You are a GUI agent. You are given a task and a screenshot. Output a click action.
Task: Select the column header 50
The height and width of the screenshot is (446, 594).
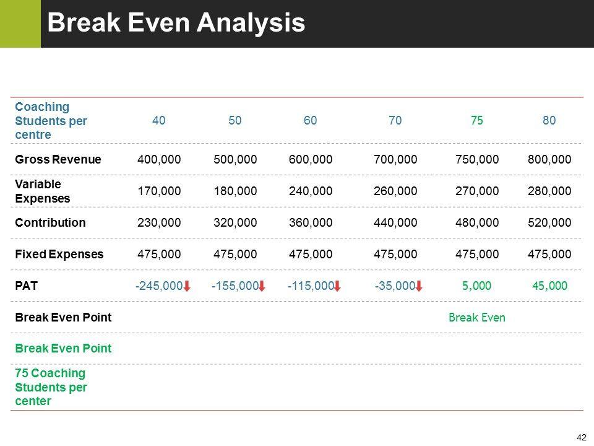[235, 121]
